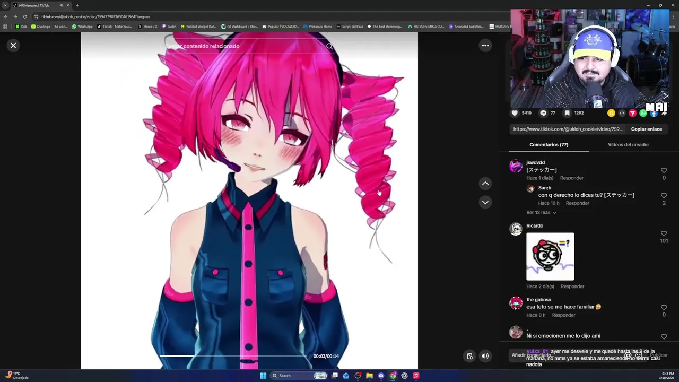Open more share options arrow icon

(x=664, y=113)
